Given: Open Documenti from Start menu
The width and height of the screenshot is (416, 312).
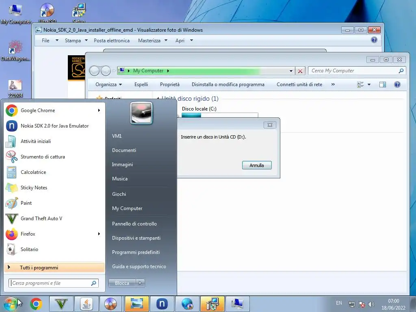Looking at the screenshot, I should click(124, 150).
